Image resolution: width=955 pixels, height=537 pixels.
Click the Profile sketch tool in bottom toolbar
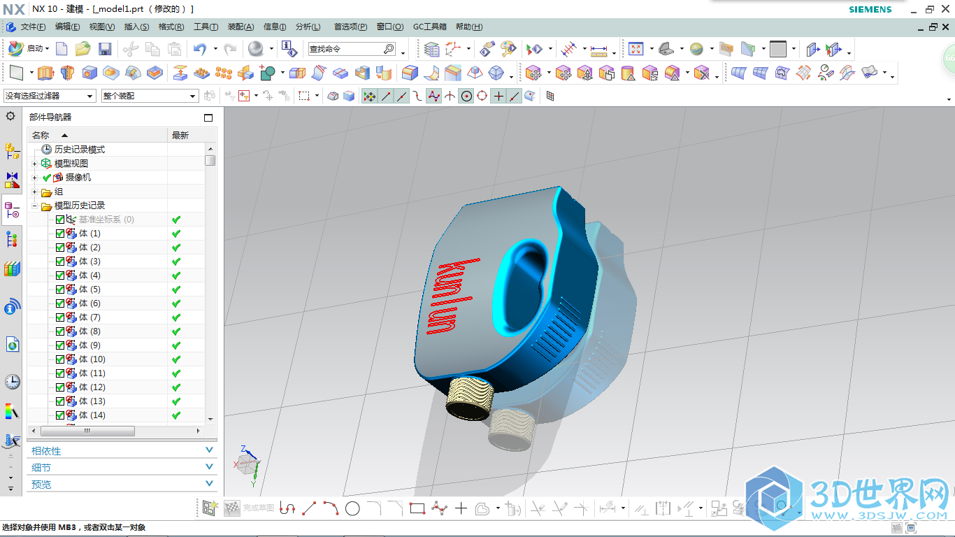point(287,508)
